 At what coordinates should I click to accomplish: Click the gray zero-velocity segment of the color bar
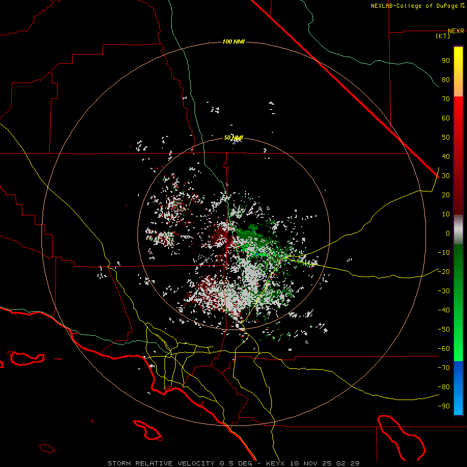(458, 230)
